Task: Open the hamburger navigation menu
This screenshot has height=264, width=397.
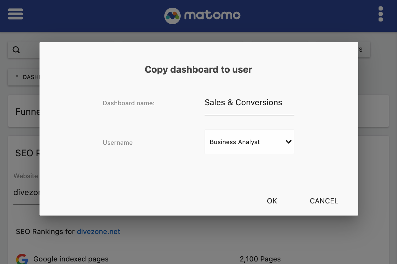Action: coord(15,14)
